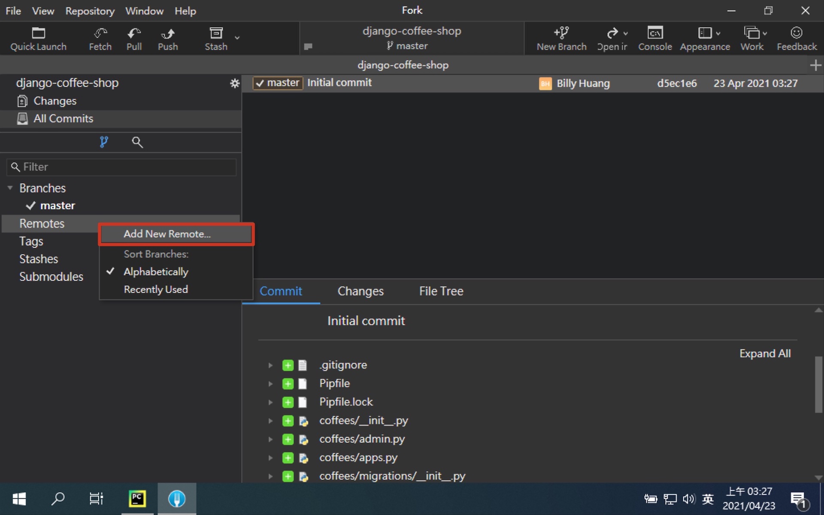The image size is (824, 515).
Task: Open the Stash dropdown arrow
Action: [x=237, y=38]
